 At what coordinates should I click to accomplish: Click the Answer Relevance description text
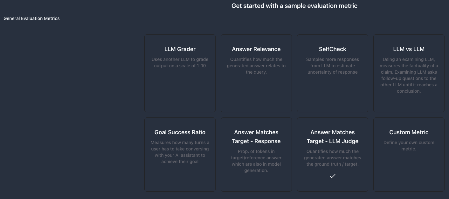(x=256, y=66)
